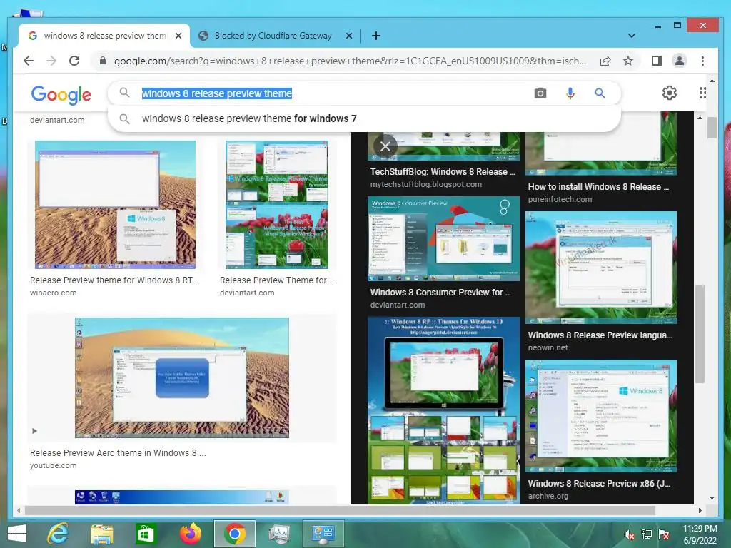Go back with the browser back arrow
The image size is (731, 548).
(x=29, y=61)
